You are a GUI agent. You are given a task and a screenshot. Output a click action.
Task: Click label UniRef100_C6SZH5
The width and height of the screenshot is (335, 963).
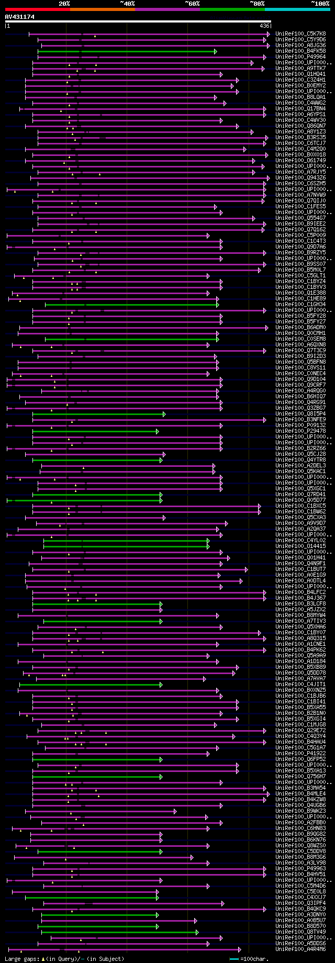[300, 183]
